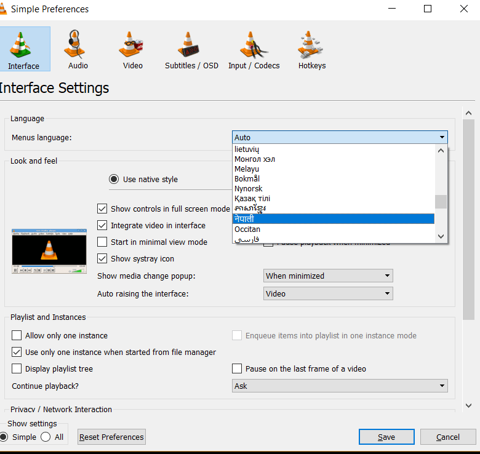Open the Continue playback dropdown
The width and height of the screenshot is (480, 454).
(340, 386)
